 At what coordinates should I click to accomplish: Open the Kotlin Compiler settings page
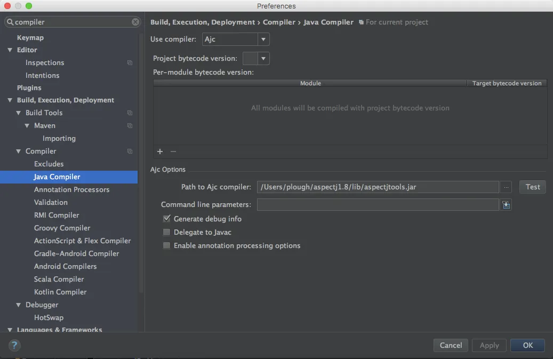tap(60, 292)
